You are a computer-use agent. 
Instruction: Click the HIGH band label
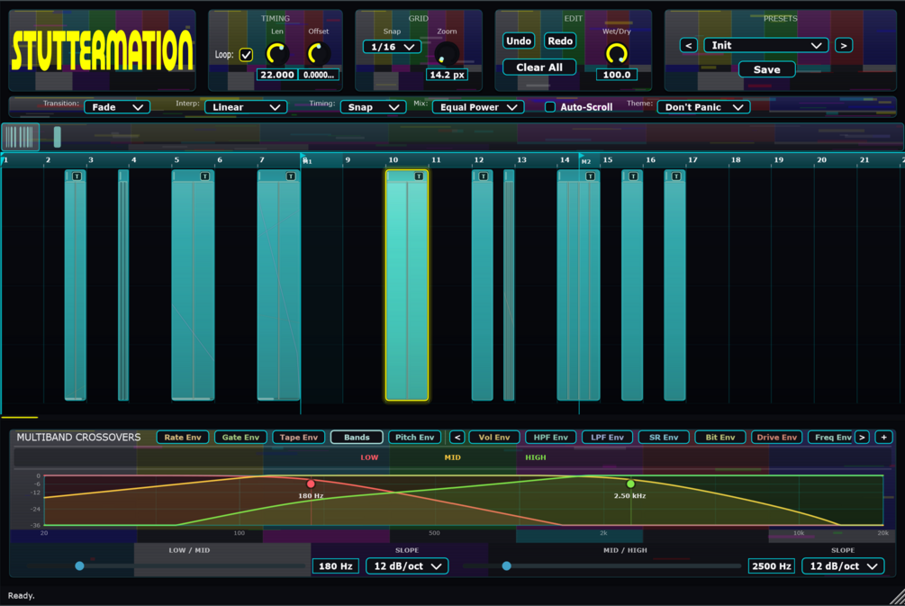536,457
